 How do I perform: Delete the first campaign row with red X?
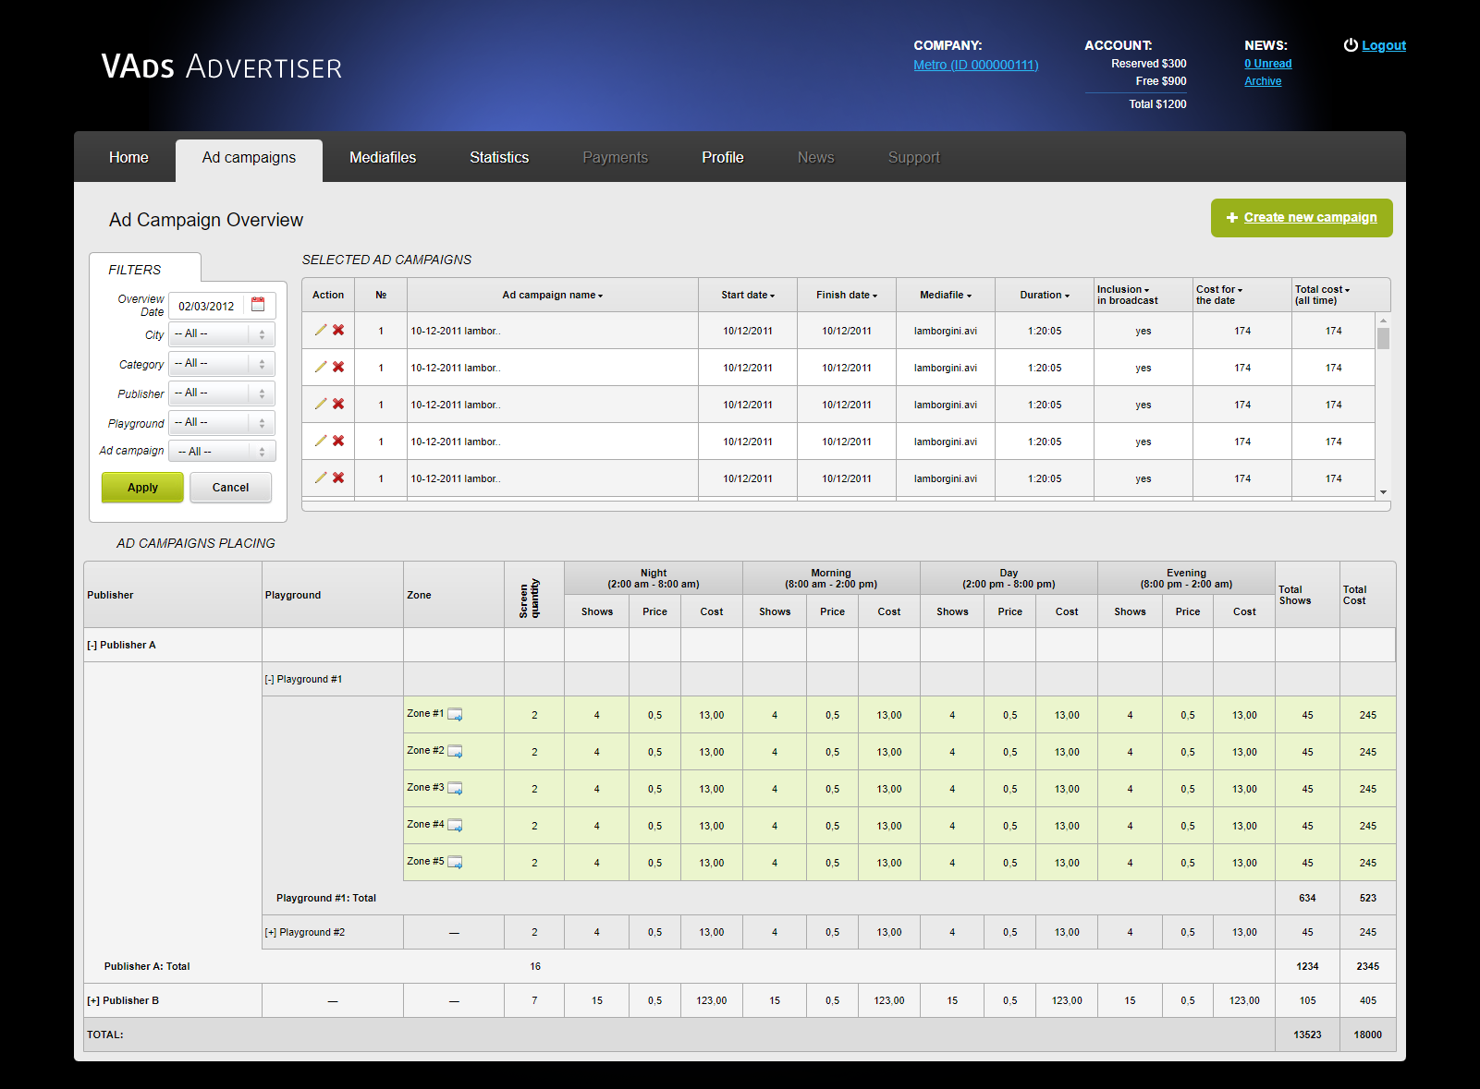coord(338,330)
